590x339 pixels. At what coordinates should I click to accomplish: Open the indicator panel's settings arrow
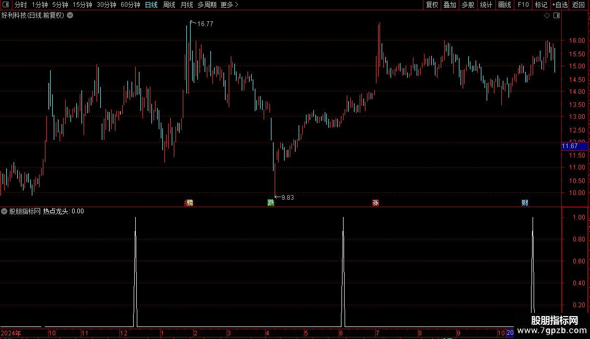(x=4, y=211)
